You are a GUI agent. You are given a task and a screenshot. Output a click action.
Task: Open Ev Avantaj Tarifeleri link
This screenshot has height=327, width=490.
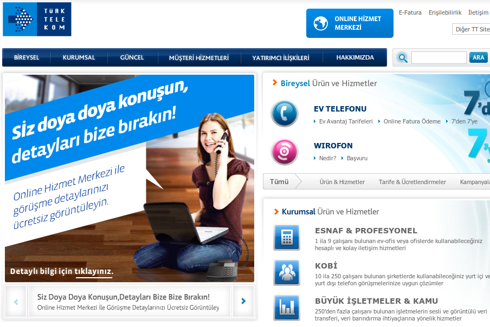point(346,121)
